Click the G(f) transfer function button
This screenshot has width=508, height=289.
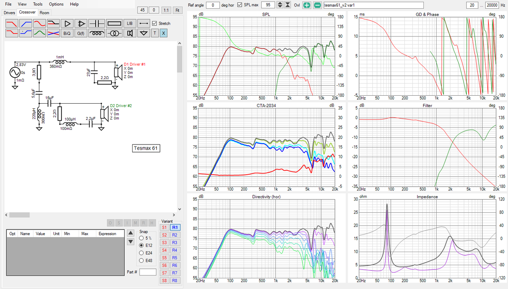point(81,33)
